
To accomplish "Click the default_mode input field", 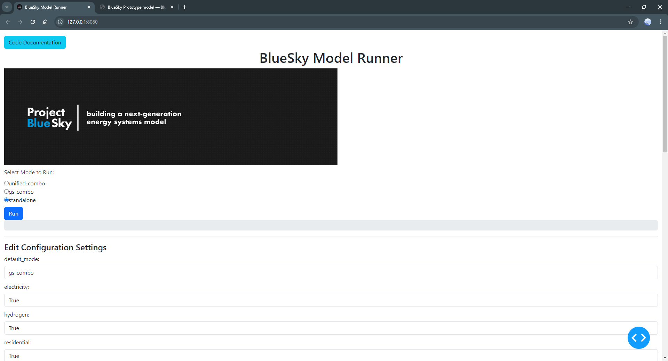I will (331, 272).
